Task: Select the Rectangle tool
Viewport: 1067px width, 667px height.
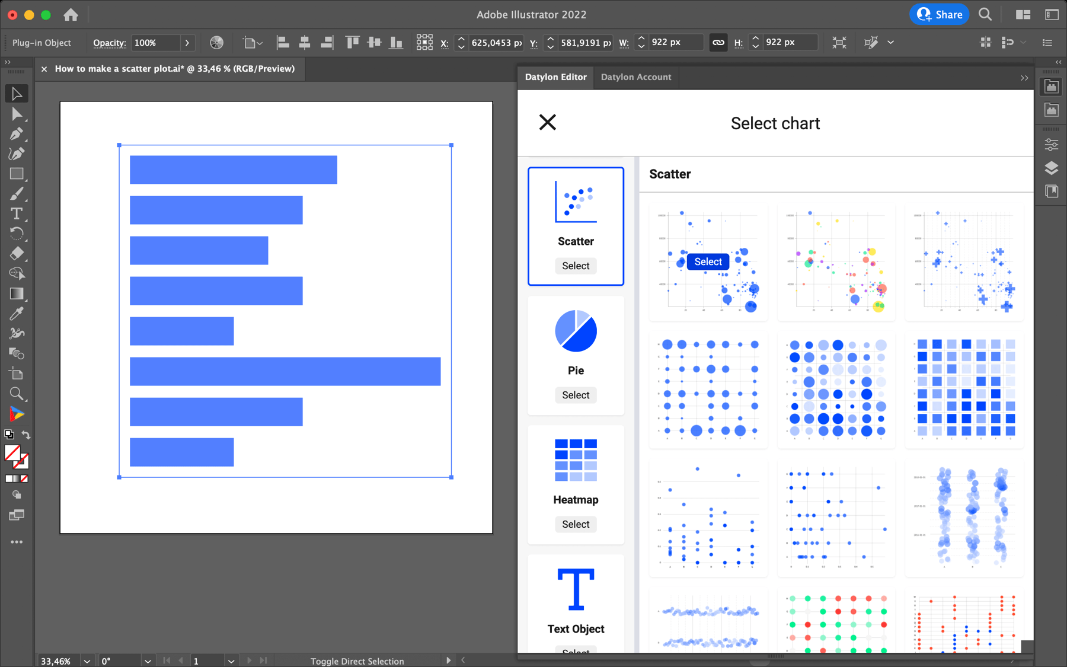Action: (x=17, y=174)
